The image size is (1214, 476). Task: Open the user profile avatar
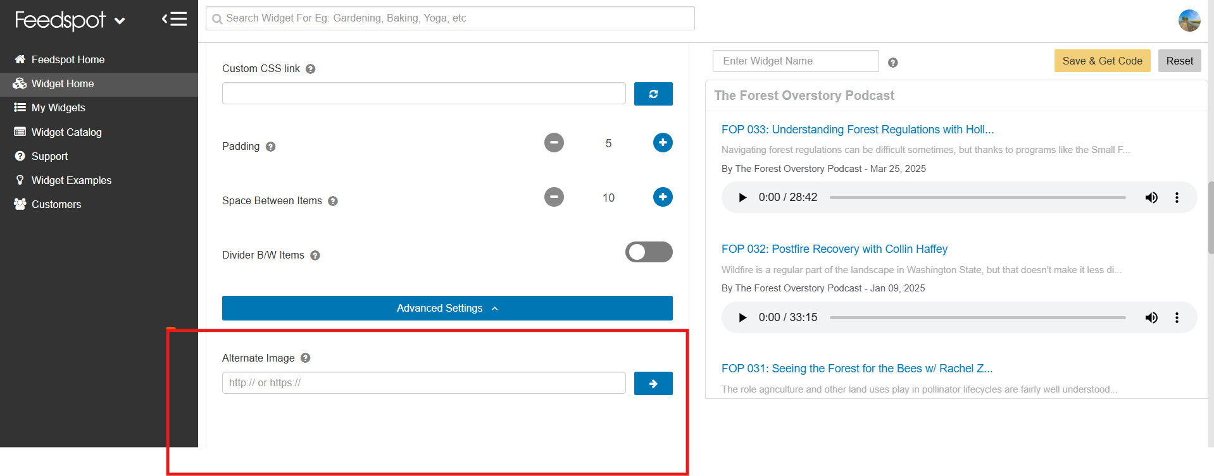coord(1189,20)
